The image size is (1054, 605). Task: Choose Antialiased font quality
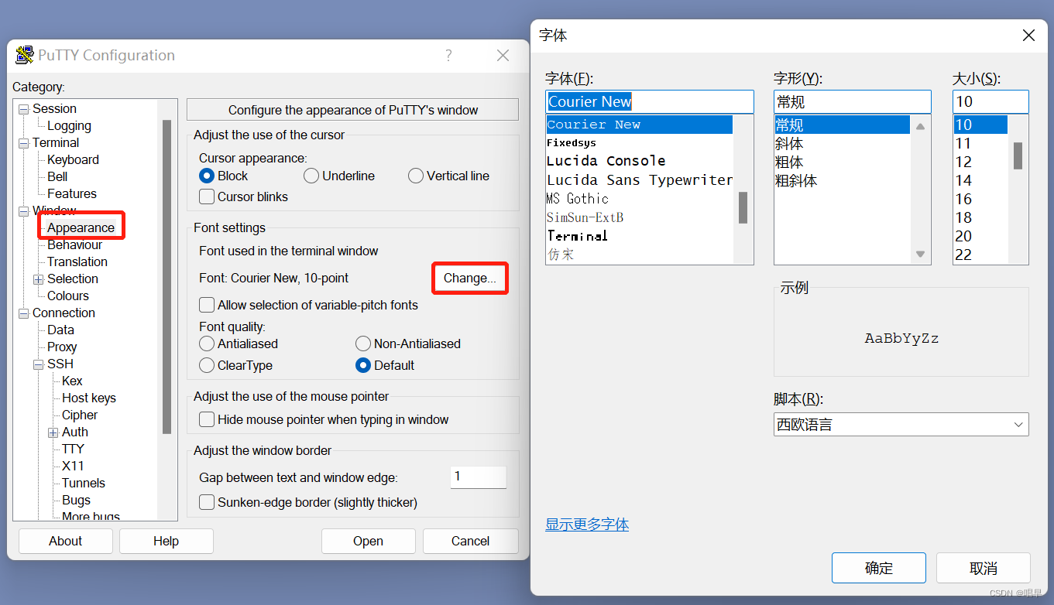207,344
